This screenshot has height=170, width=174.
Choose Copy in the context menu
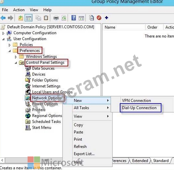pos(78,125)
